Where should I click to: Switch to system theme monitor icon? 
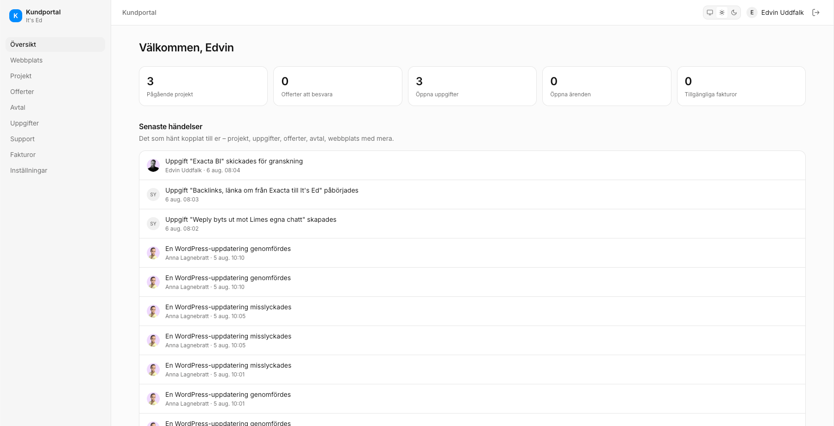[x=710, y=13]
